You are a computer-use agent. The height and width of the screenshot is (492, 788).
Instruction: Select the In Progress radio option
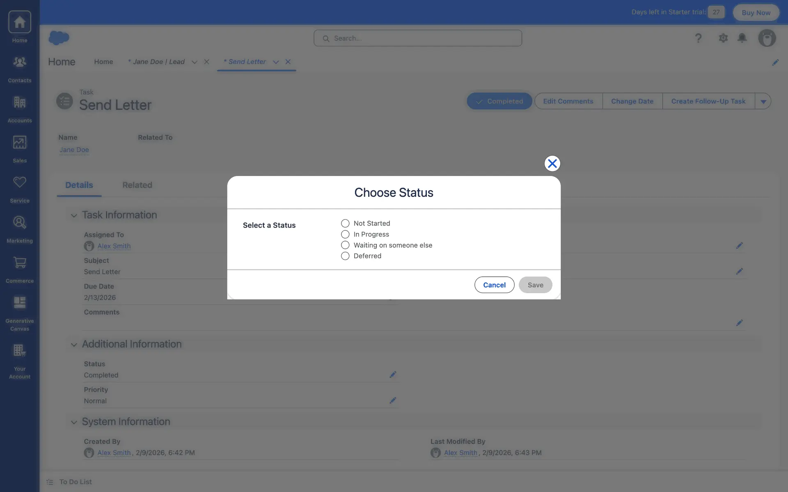coord(345,235)
